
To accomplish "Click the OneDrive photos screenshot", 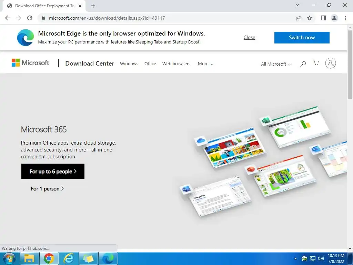I will [x=231, y=148].
